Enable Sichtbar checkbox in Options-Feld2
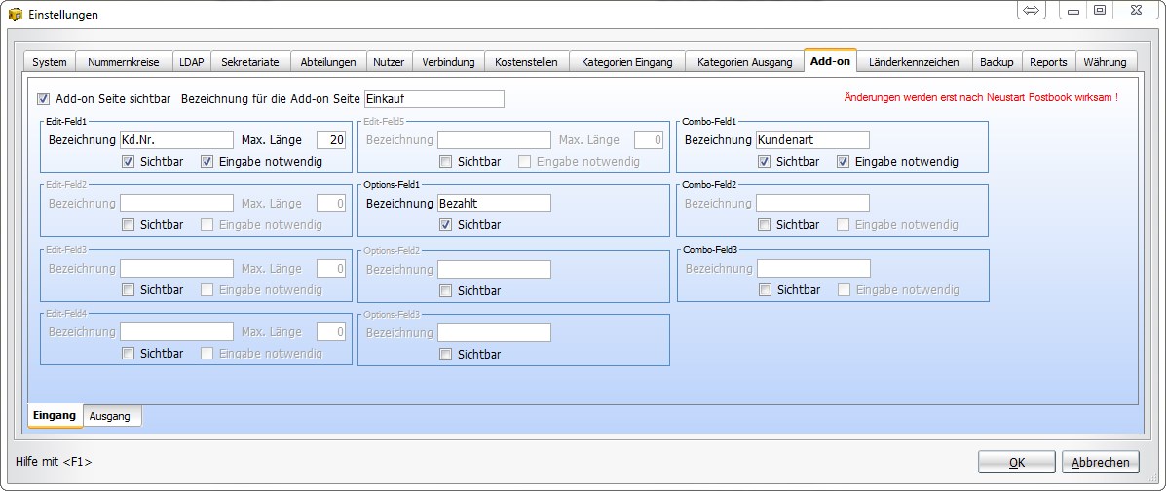1166x491 pixels. (446, 291)
